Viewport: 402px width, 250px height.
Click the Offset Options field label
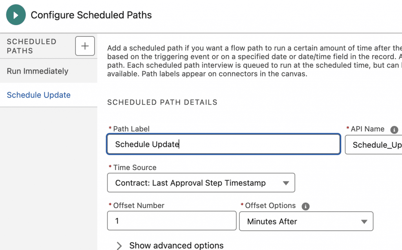(x=270, y=206)
